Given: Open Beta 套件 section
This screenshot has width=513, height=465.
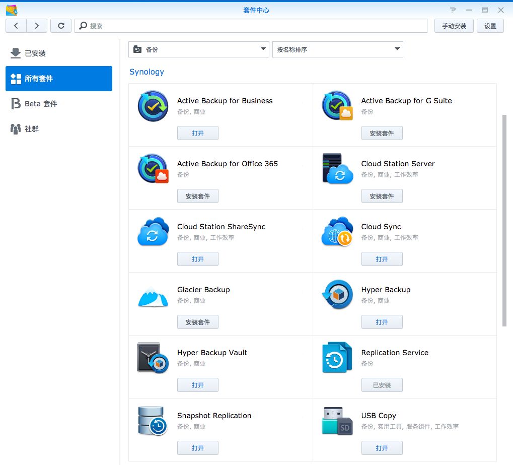Looking at the screenshot, I should click(59, 104).
